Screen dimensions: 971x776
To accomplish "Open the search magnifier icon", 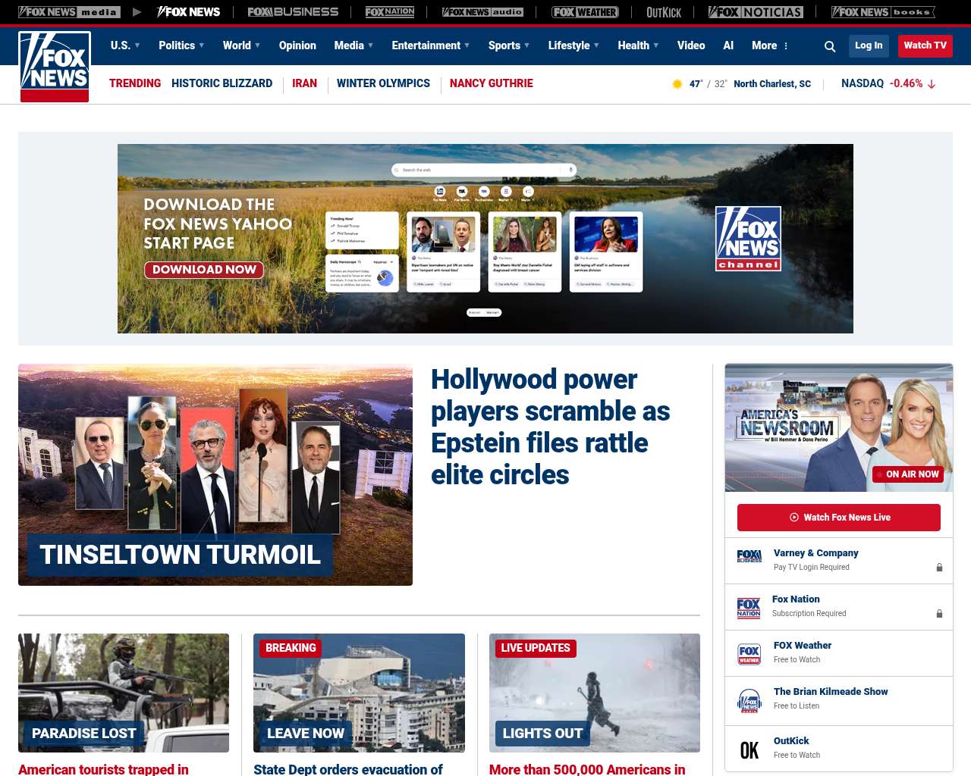I will tap(830, 46).
